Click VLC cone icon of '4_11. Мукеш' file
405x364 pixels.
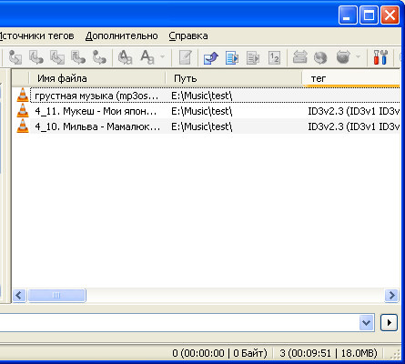pos(23,110)
